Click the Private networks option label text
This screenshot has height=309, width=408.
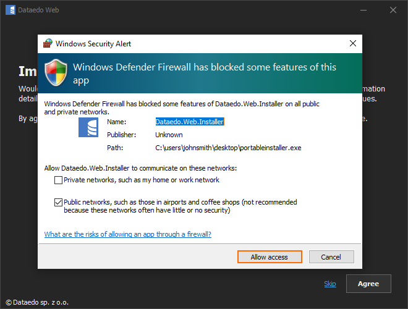142,180
